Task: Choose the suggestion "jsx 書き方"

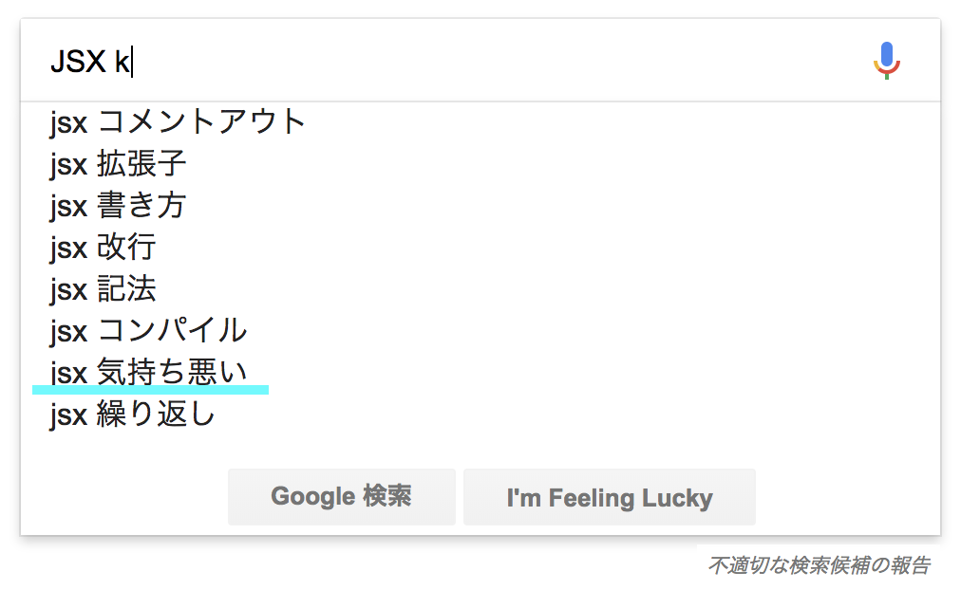Action: (x=120, y=205)
